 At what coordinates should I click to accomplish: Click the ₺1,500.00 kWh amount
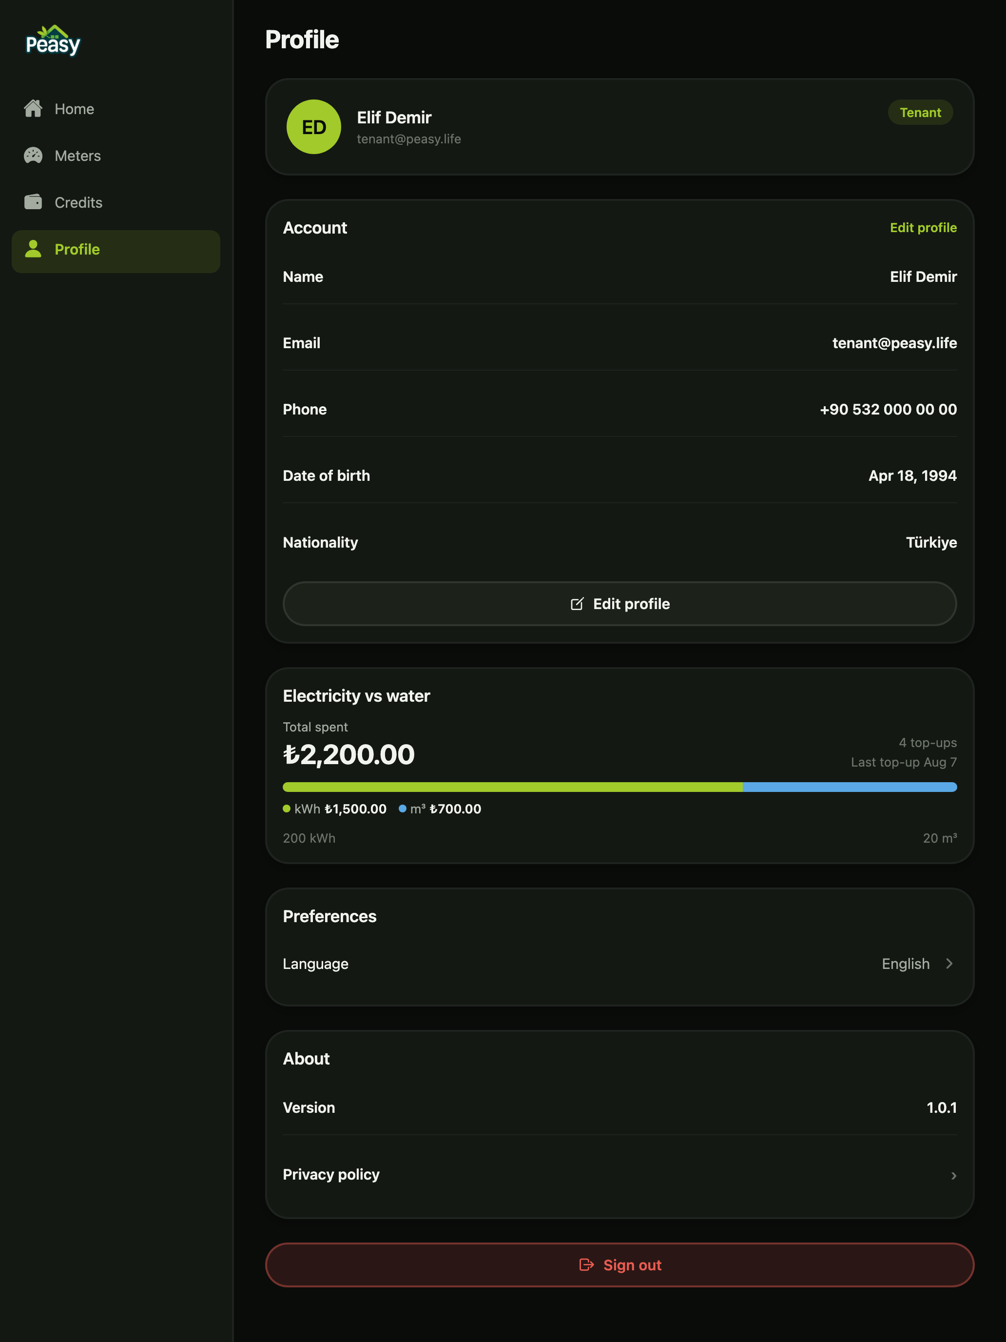[x=355, y=809]
